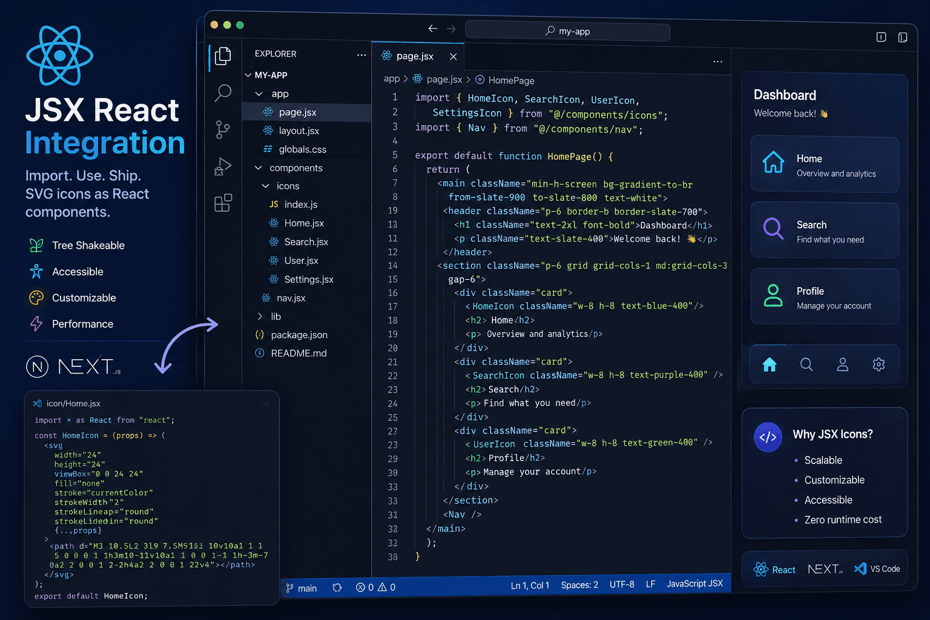Click the Settings gear in preview nav bar
Viewport: 930px width, 620px height.
click(879, 364)
